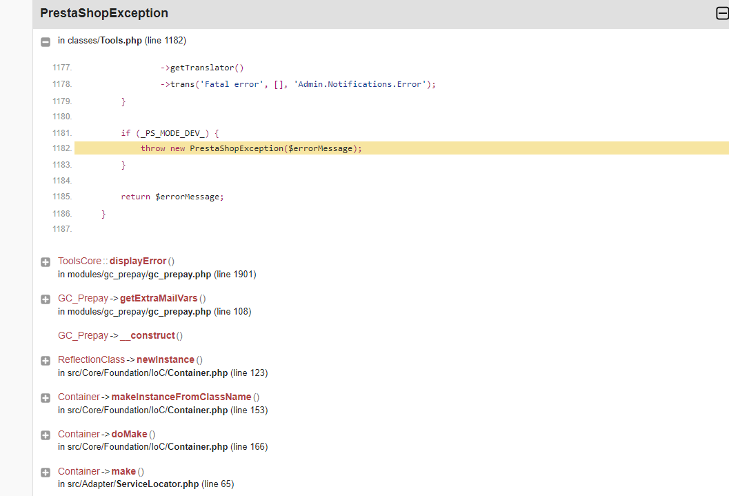Image resolution: width=729 pixels, height=496 pixels.
Task: Click the GC_Prepay->__construct() trace title
Action: [x=120, y=336]
